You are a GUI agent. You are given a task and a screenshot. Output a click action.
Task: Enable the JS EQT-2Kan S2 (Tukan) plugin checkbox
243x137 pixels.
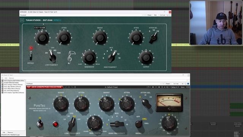click(3, 83)
